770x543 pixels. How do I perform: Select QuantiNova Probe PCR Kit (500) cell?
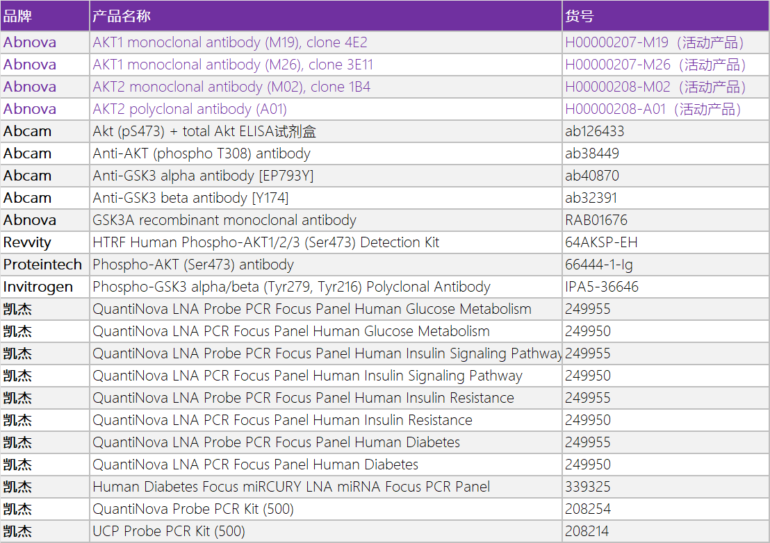[x=325, y=509]
